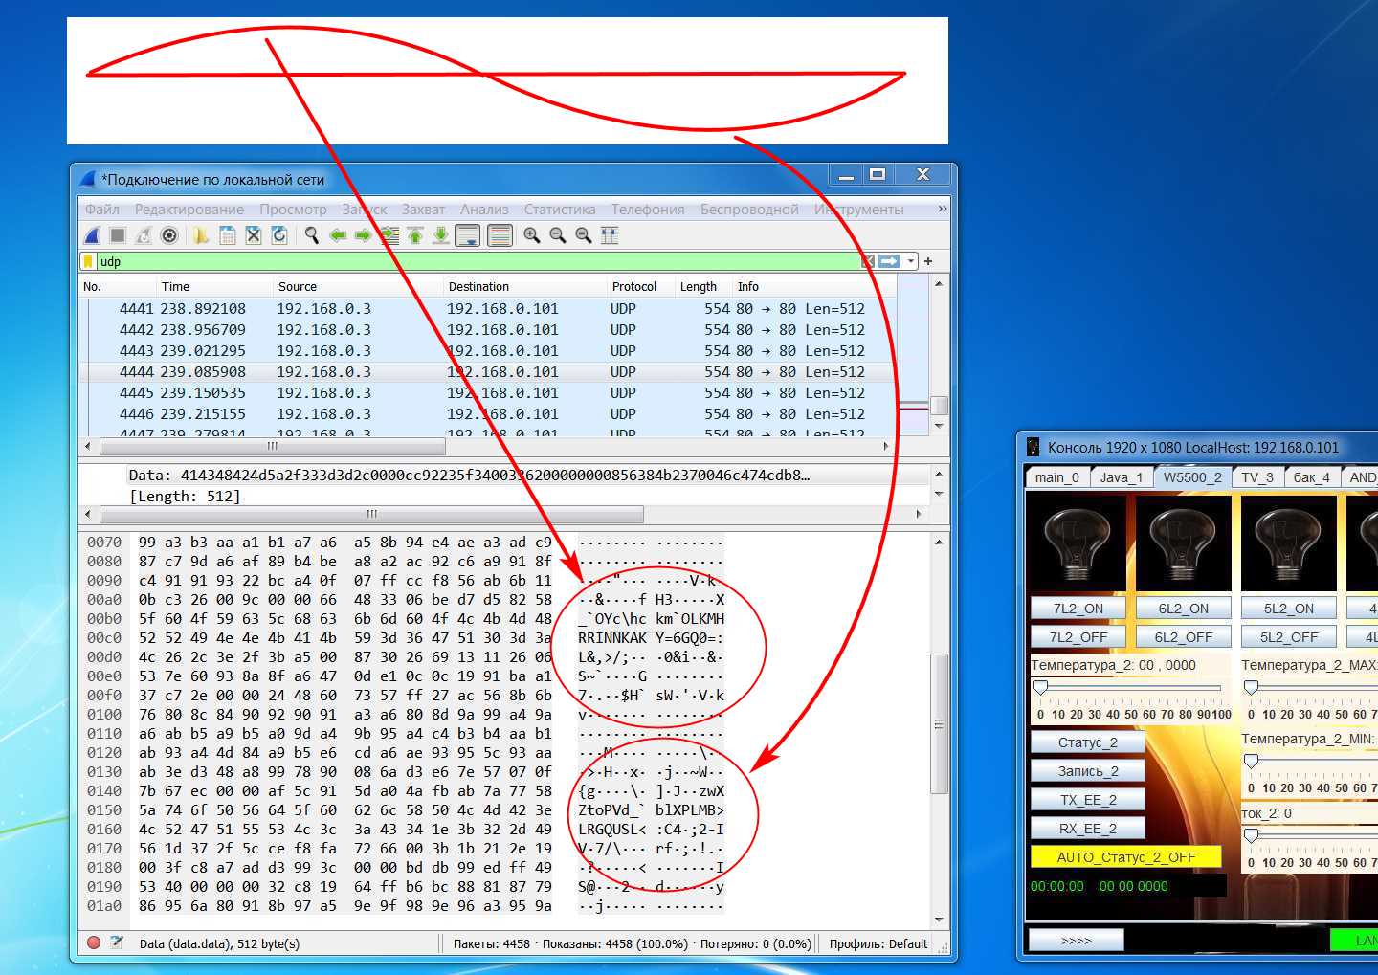This screenshot has width=1378, height=975.
Task: Click the 5L2_ON button
Action: click(x=1289, y=608)
